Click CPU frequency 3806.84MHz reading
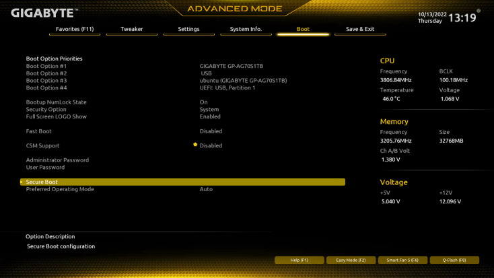 pos(396,80)
